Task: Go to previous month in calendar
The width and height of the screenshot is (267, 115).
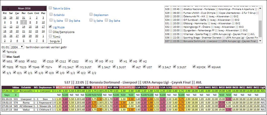Action: pyautogui.click(x=8, y=8)
